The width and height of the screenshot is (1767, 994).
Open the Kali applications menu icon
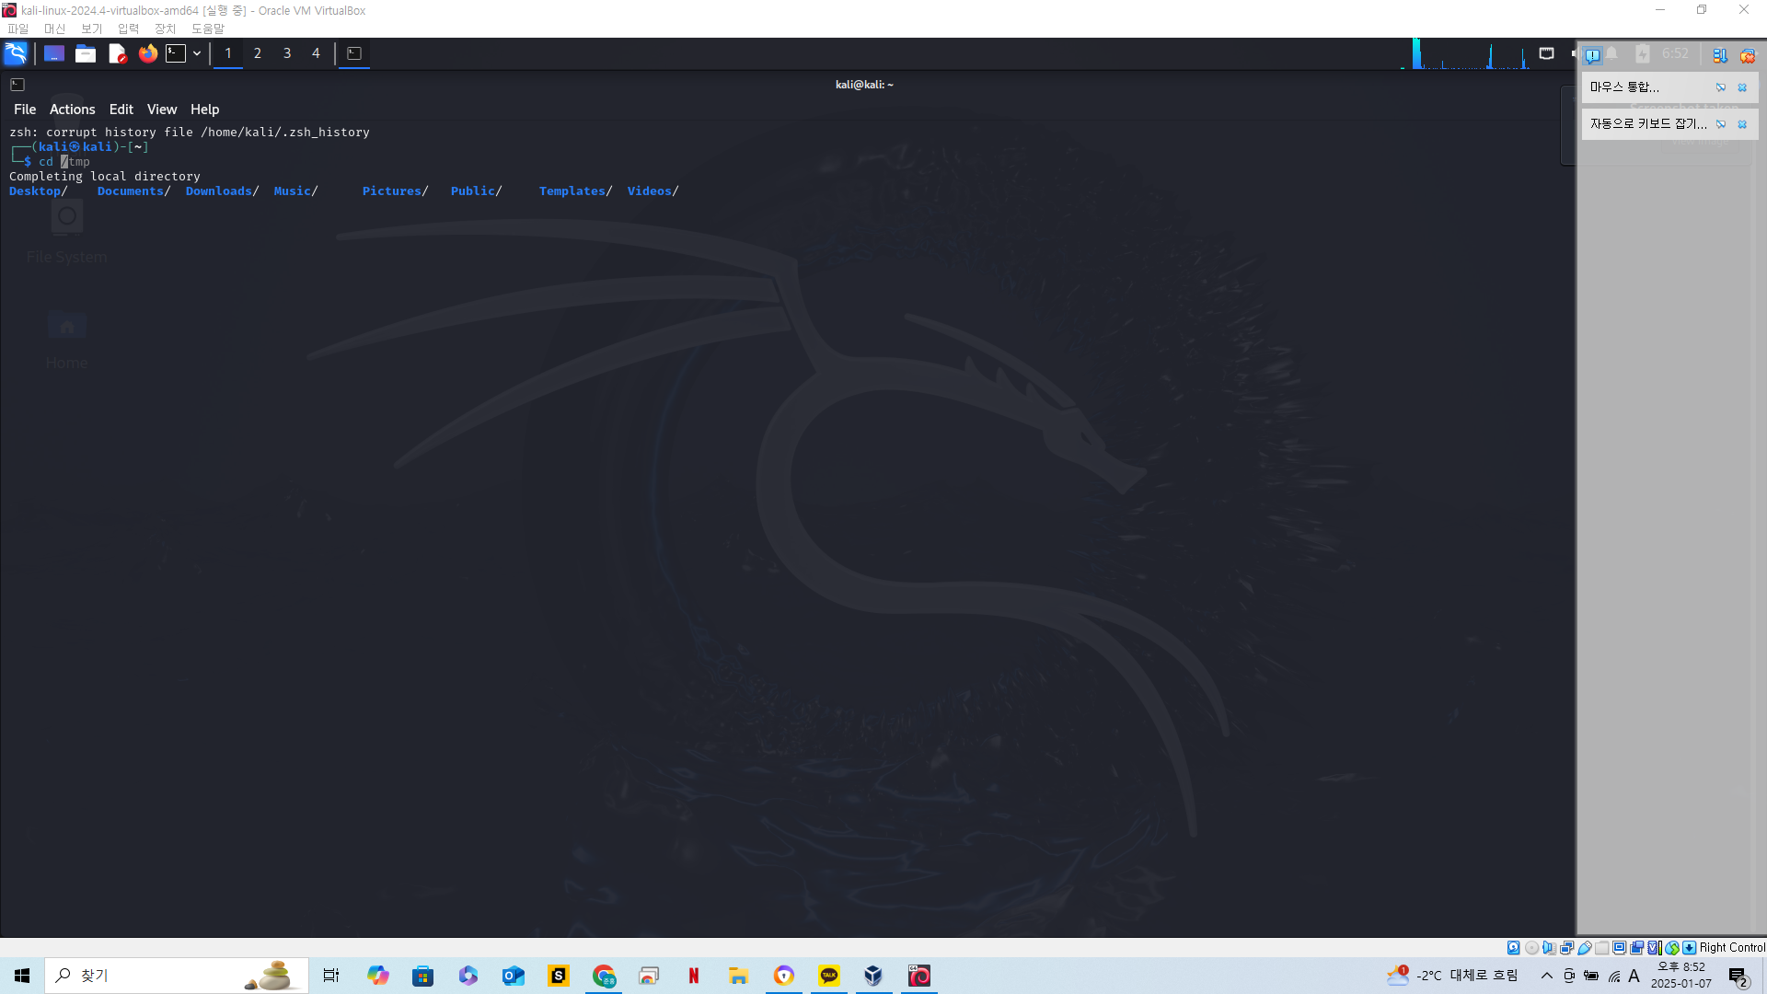[x=16, y=53]
